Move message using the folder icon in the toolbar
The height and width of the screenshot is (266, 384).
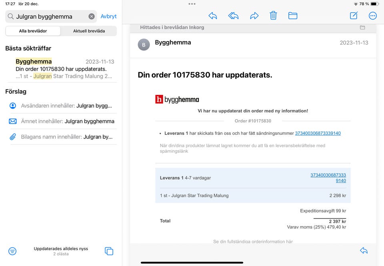[x=293, y=16]
